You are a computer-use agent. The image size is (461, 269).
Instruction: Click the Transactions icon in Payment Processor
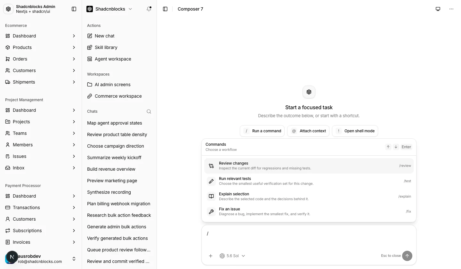click(x=8, y=208)
